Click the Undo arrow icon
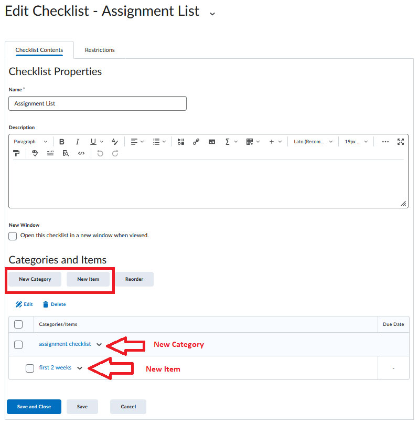The height and width of the screenshot is (423, 418). tap(100, 153)
